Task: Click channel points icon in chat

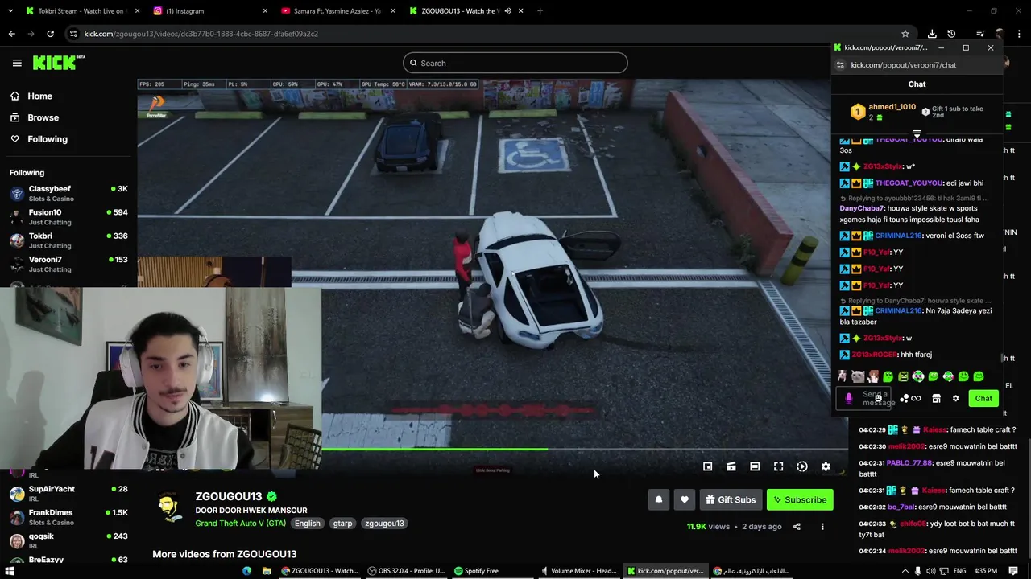Action: click(910, 399)
